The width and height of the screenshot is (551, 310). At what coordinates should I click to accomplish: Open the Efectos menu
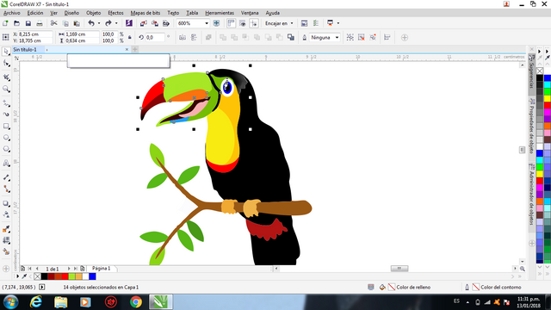pos(115,13)
